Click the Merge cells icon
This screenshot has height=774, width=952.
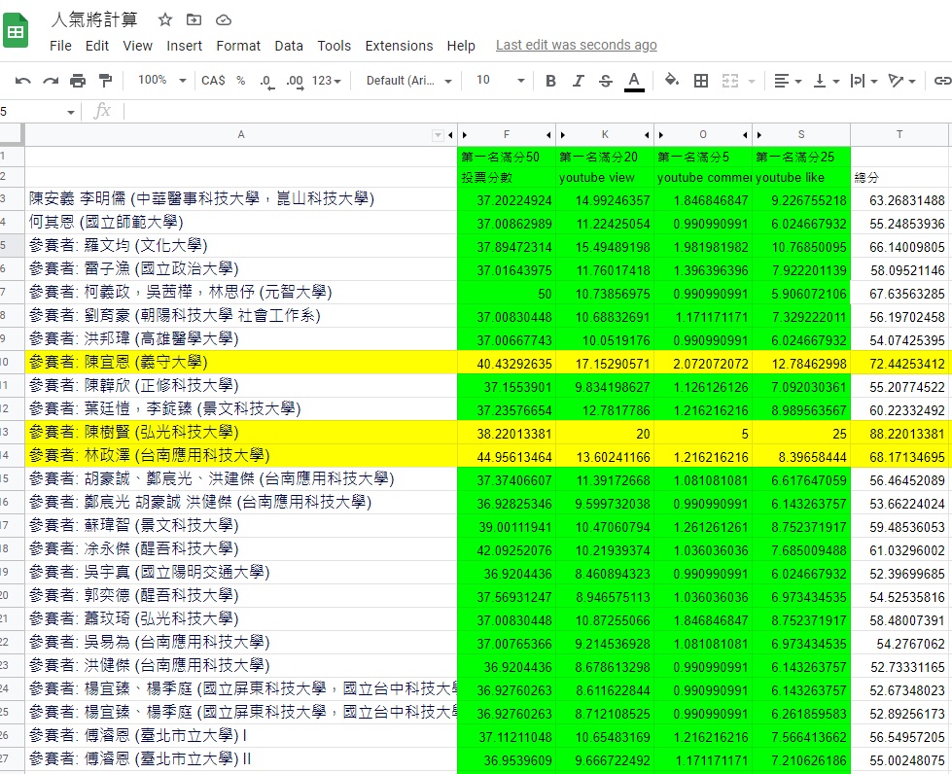pos(729,81)
